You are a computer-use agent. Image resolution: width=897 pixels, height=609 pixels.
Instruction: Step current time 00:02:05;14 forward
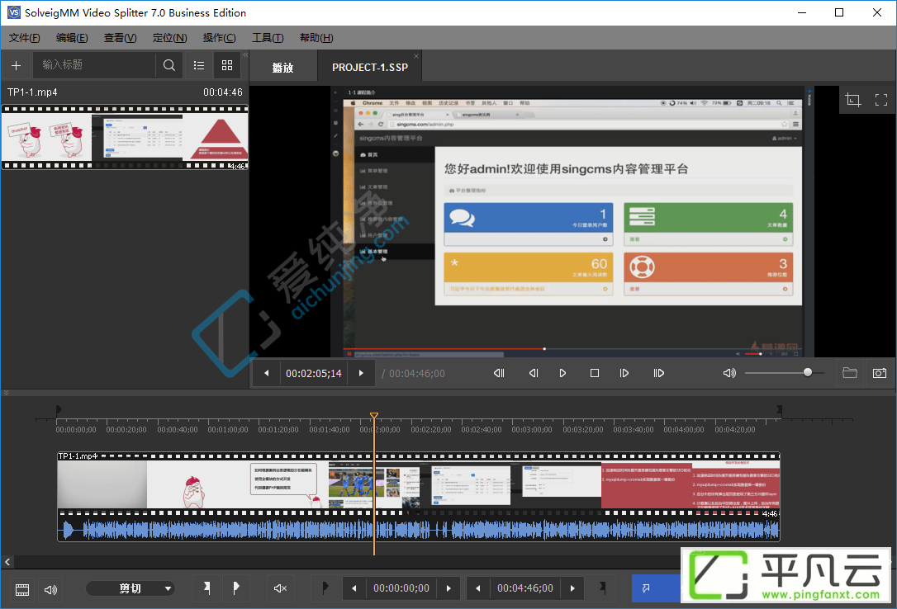click(x=361, y=373)
